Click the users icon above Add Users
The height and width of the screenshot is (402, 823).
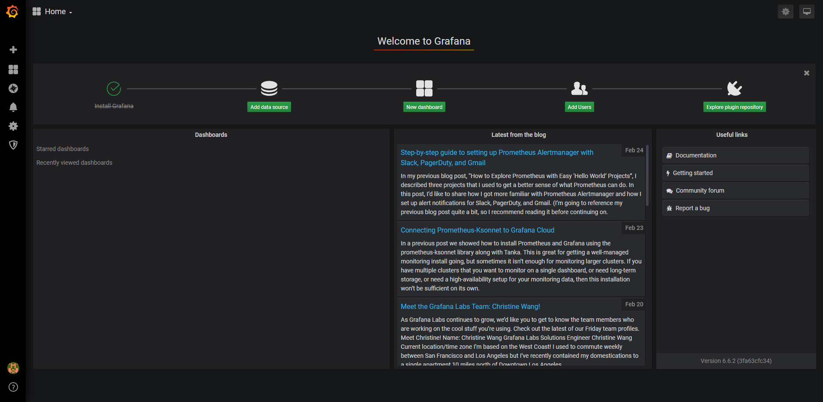coord(580,88)
